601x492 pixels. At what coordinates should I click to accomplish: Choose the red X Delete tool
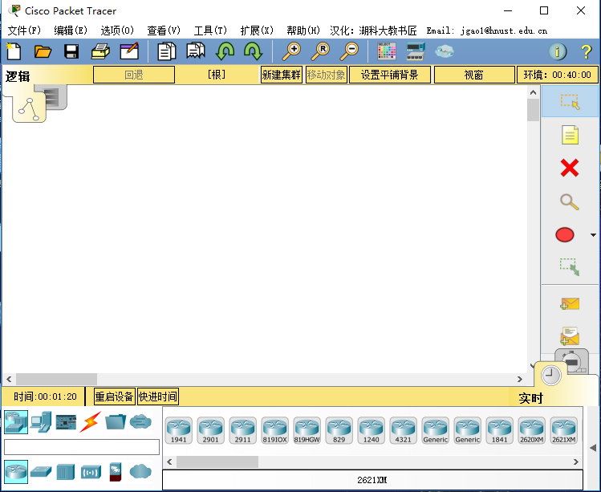click(570, 168)
